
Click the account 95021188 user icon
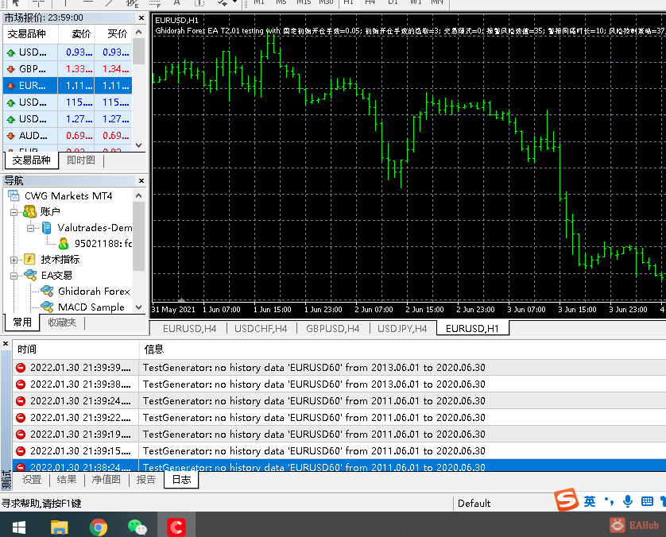click(x=63, y=244)
